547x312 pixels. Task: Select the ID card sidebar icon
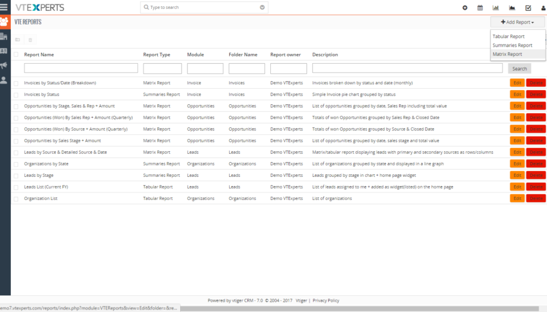(x=4, y=51)
